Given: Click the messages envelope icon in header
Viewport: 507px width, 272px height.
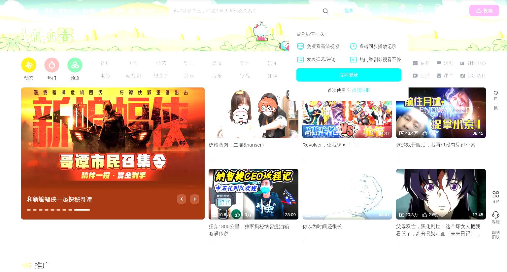Looking at the screenshot, I should point(385,7).
